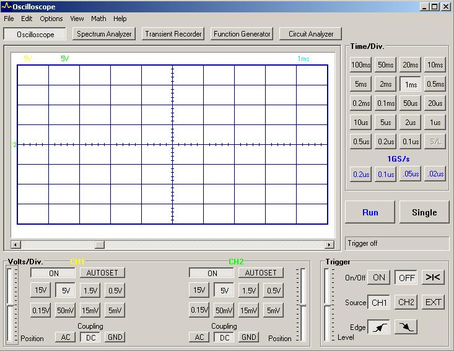Set CH2 coupling to AC
The width and height of the screenshot is (454, 351).
199,337
